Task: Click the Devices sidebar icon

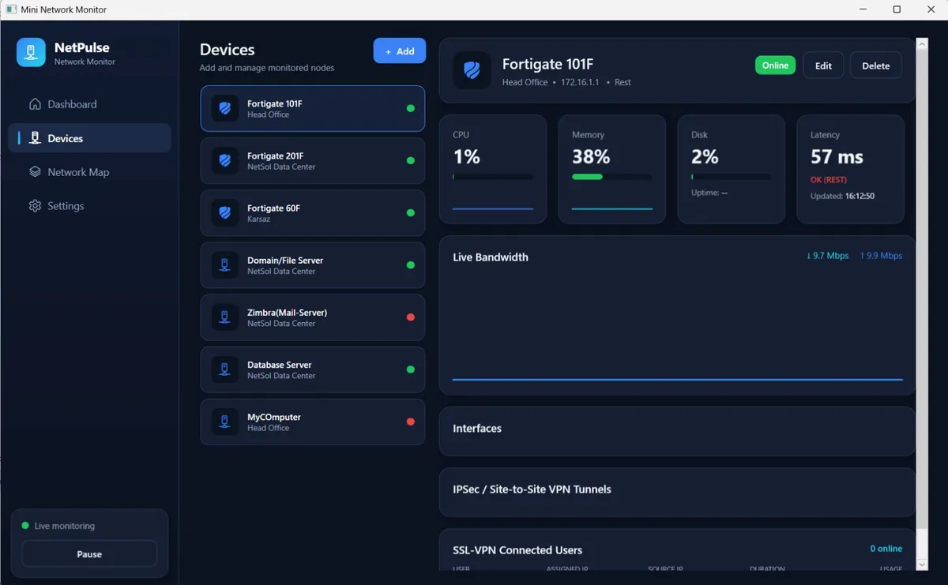Action: pos(35,138)
